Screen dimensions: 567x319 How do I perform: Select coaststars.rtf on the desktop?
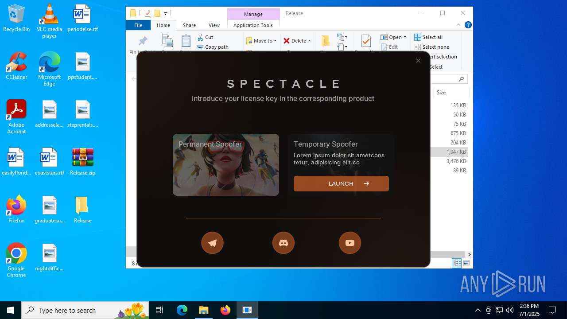[49, 162]
